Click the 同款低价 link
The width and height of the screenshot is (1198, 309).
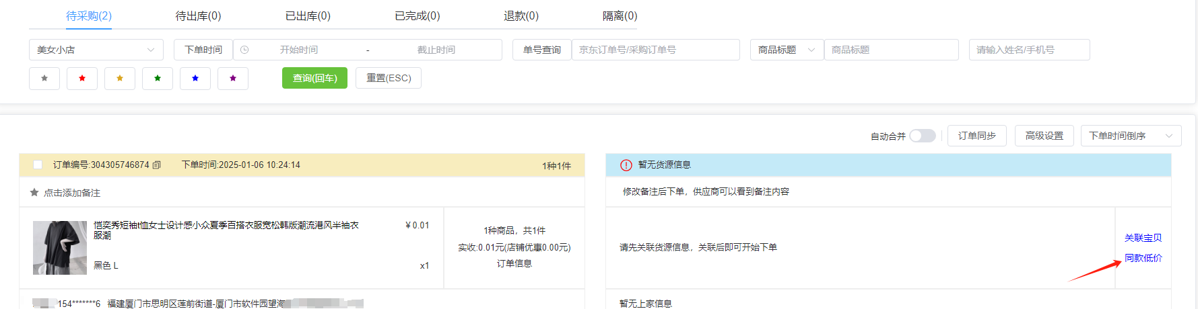1143,258
